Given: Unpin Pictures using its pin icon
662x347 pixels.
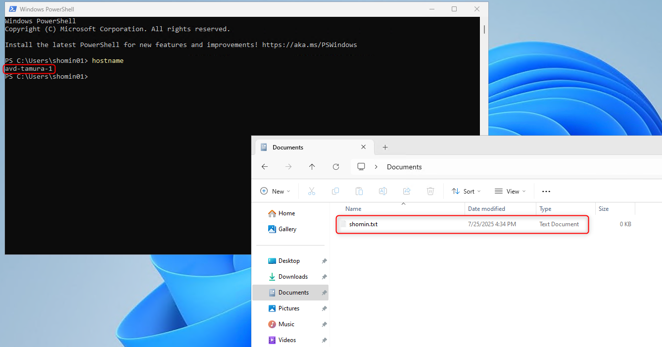Looking at the screenshot, I should pyautogui.click(x=324, y=308).
